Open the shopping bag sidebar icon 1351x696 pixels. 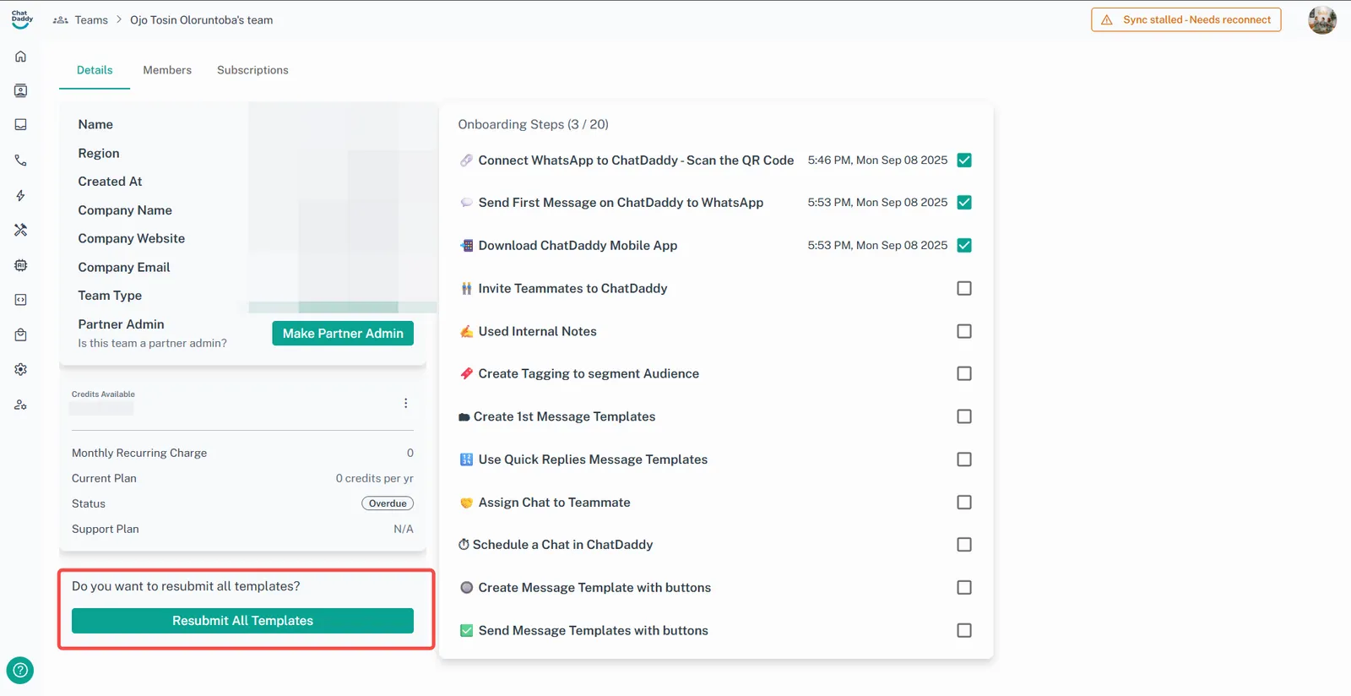coord(21,335)
